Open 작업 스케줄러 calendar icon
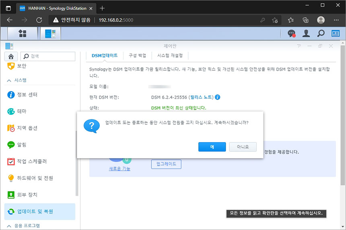The height and width of the screenshot is (230, 346). point(11,161)
